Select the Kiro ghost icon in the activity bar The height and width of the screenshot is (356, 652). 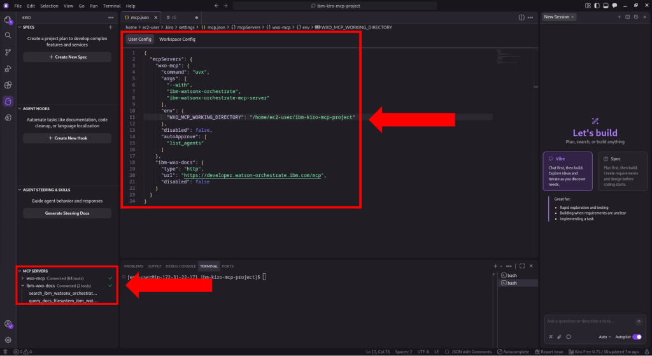[8, 101]
